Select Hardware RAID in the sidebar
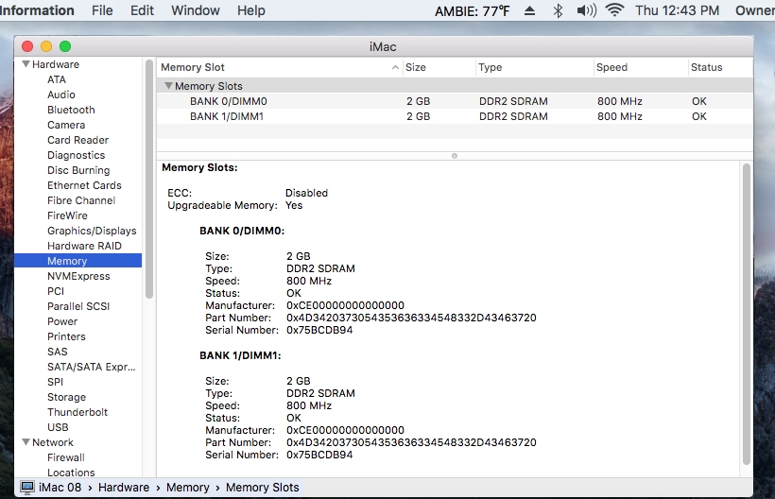 (84, 246)
